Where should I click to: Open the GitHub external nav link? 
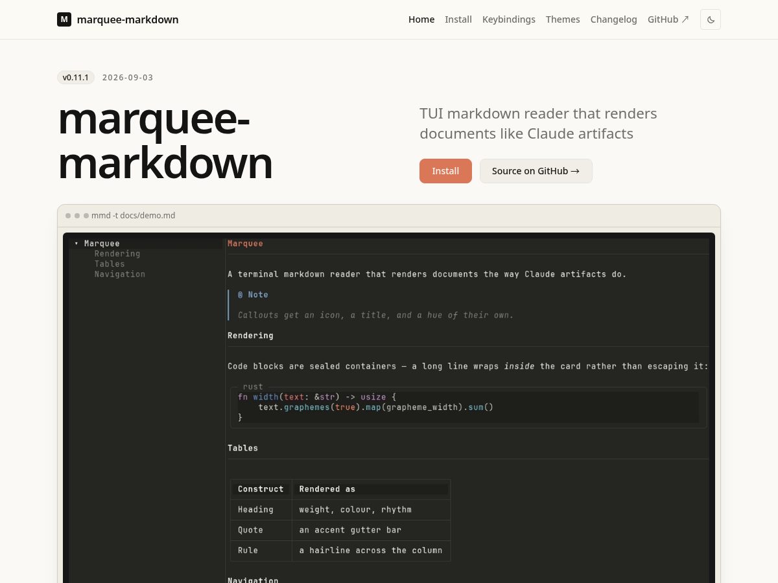[668, 19]
